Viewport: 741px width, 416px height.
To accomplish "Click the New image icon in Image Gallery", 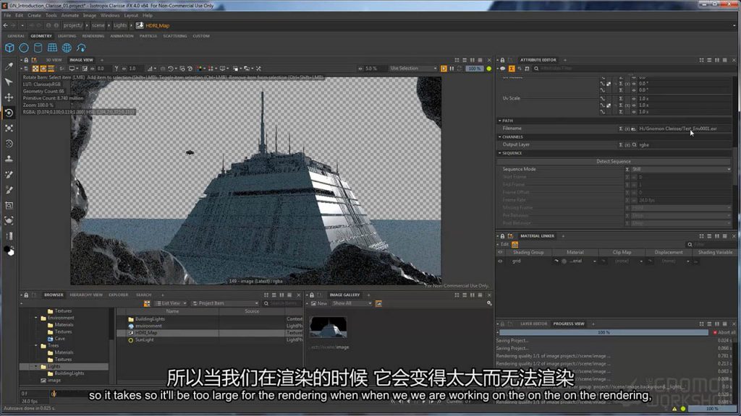I will click(314, 303).
